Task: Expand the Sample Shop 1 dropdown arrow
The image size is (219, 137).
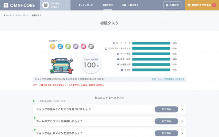Action: tap(67, 5)
